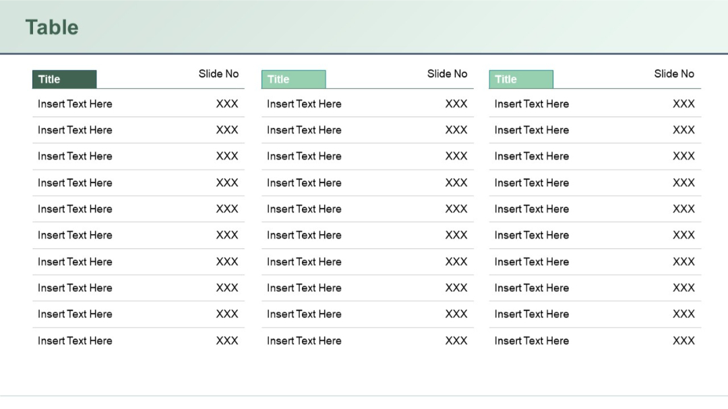The width and height of the screenshot is (728, 409).
Task: Click third "XXX" value in right table
Action: pos(684,156)
